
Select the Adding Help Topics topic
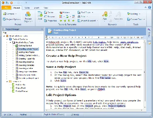pyautogui.click(x=27, y=52)
